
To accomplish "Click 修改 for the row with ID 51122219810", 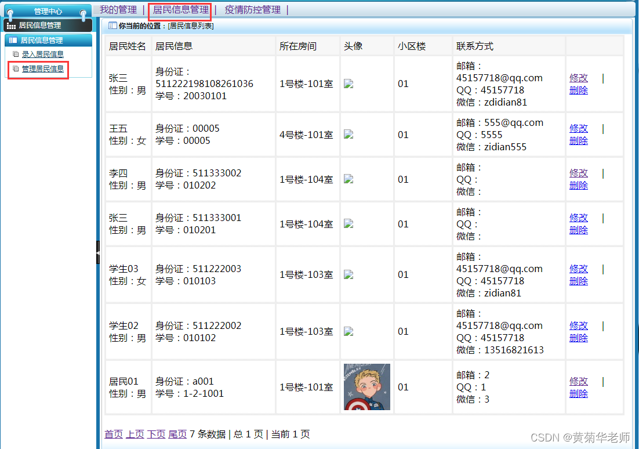I will [x=578, y=78].
